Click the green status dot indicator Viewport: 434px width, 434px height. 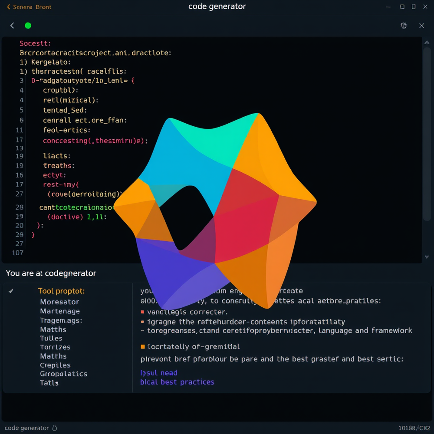tap(28, 26)
